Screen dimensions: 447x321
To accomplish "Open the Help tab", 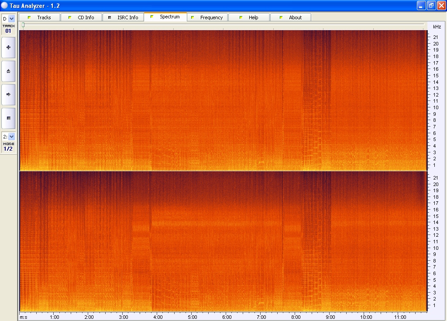I will click(249, 17).
